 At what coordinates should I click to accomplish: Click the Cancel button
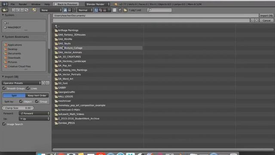tap(266, 21)
